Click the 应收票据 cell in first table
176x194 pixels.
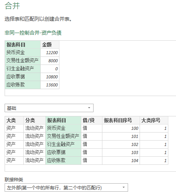point(23,77)
